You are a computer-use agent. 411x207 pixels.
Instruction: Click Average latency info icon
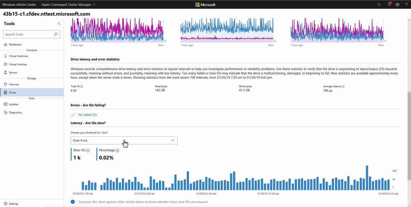click(x=343, y=86)
